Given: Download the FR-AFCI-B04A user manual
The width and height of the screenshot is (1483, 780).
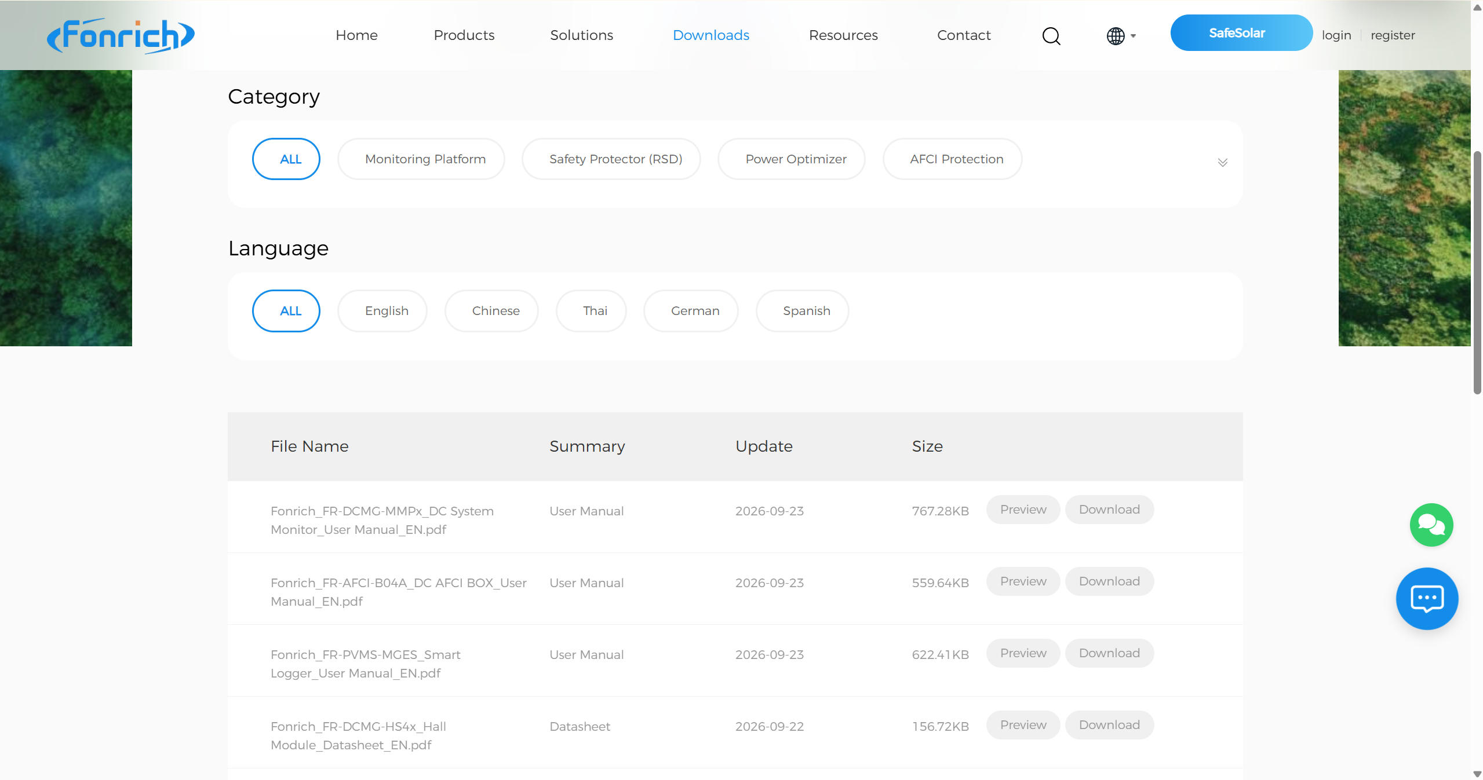Looking at the screenshot, I should point(1109,581).
